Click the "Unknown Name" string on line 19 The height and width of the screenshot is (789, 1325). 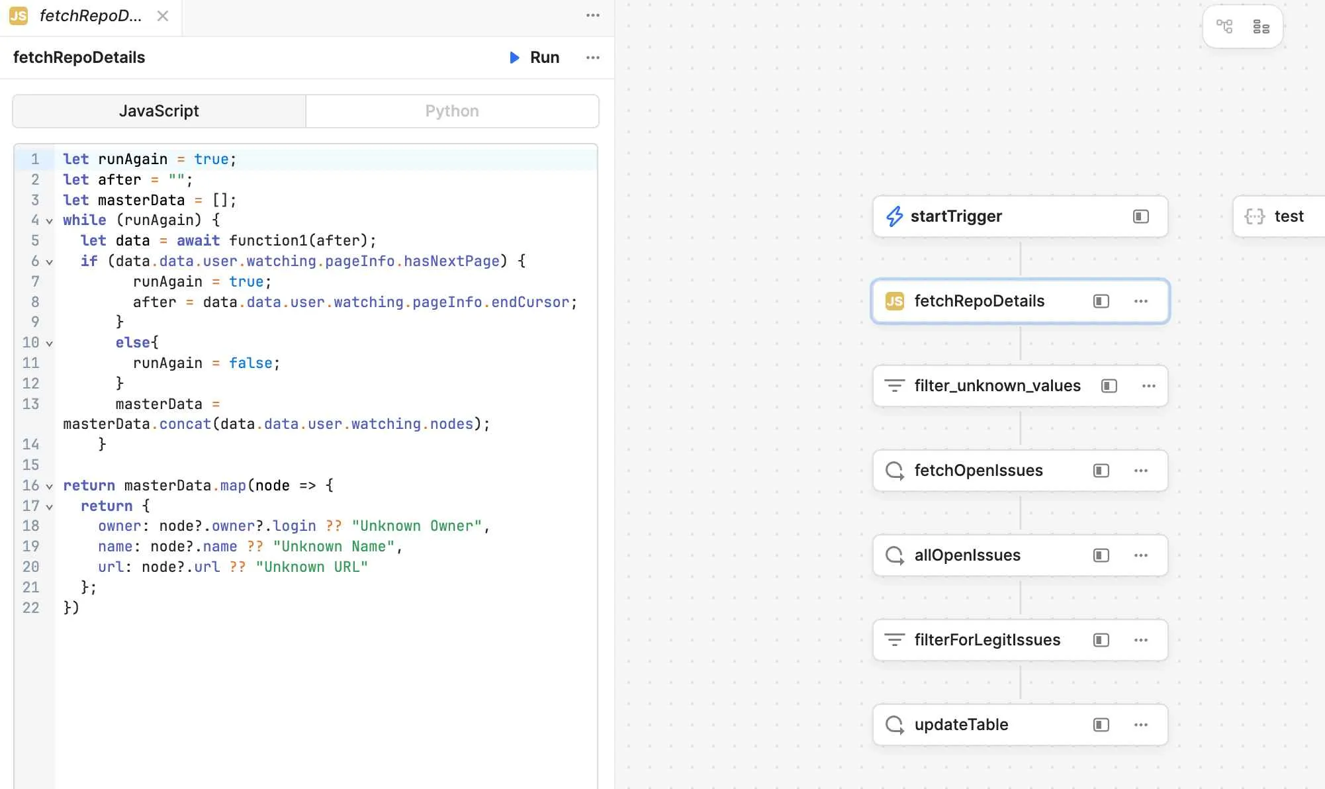coord(334,547)
